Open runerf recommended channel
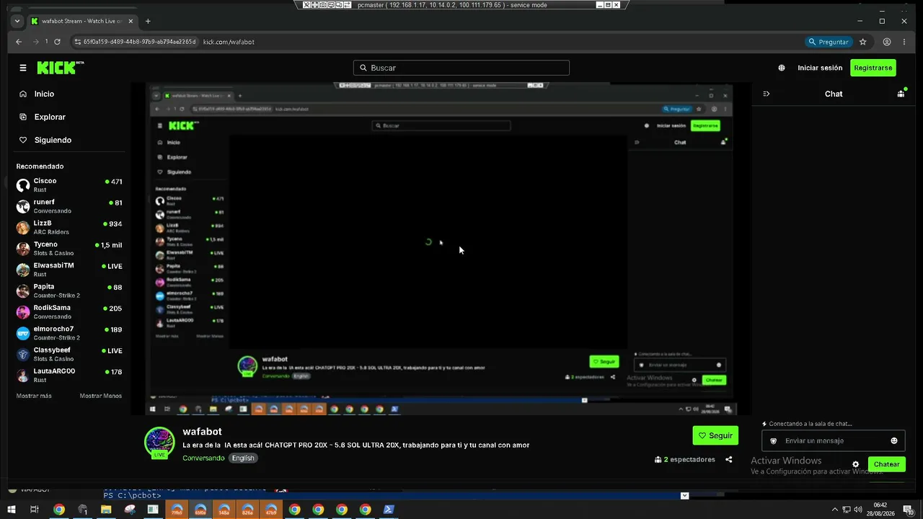The height and width of the screenshot is (519, 923). pos(69,206)
